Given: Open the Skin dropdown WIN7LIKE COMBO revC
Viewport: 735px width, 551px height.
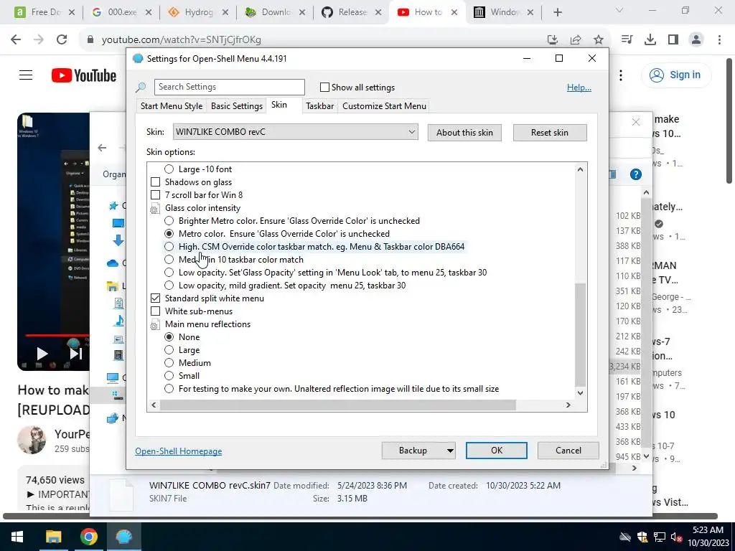Looking at the screenshot, I should 295,132.
